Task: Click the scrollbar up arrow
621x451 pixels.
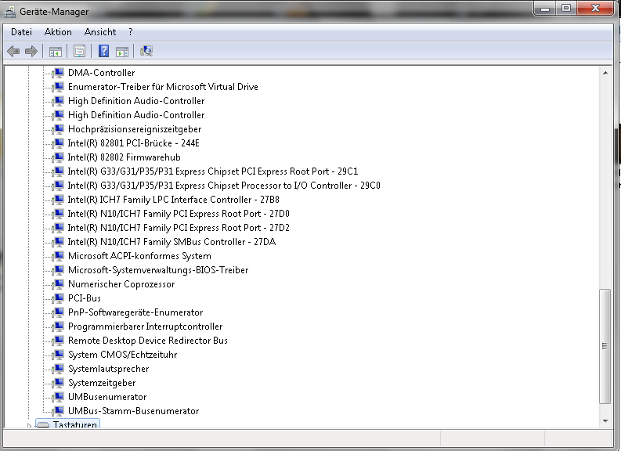Action: tap(605, 73)
